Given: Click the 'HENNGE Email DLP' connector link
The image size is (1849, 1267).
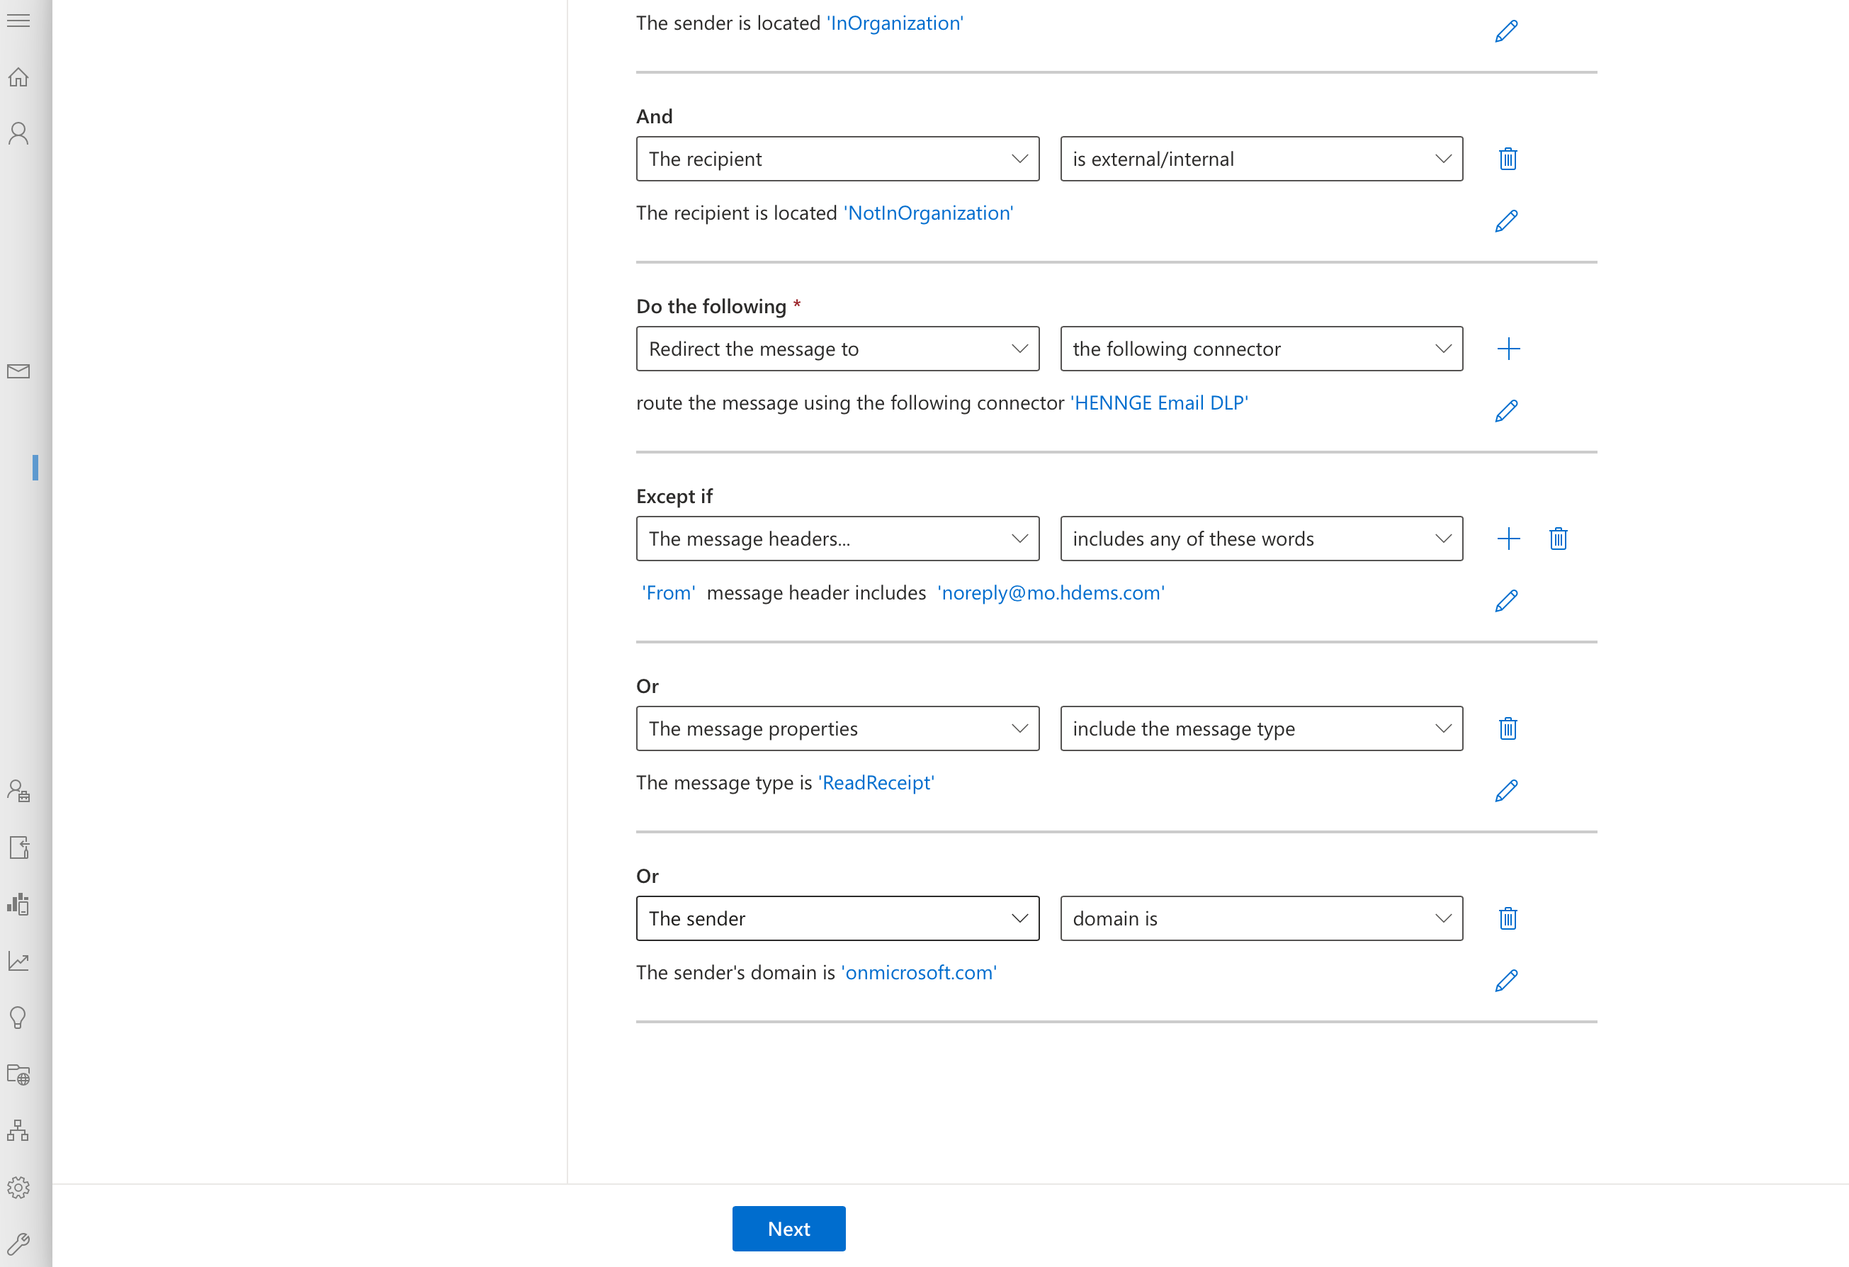Looking at the screenshot, I should (x=1158, y=403).
